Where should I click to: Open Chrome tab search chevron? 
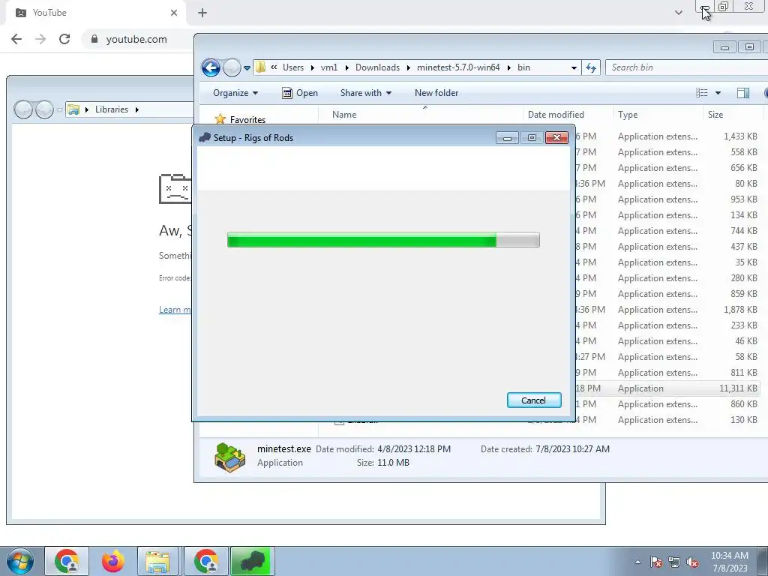(x=678, y=13)
